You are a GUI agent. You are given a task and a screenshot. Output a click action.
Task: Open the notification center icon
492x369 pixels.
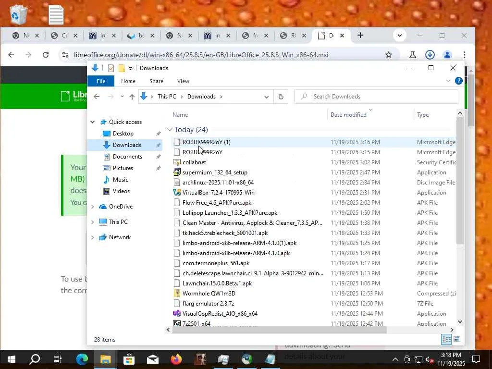[476, 359]
